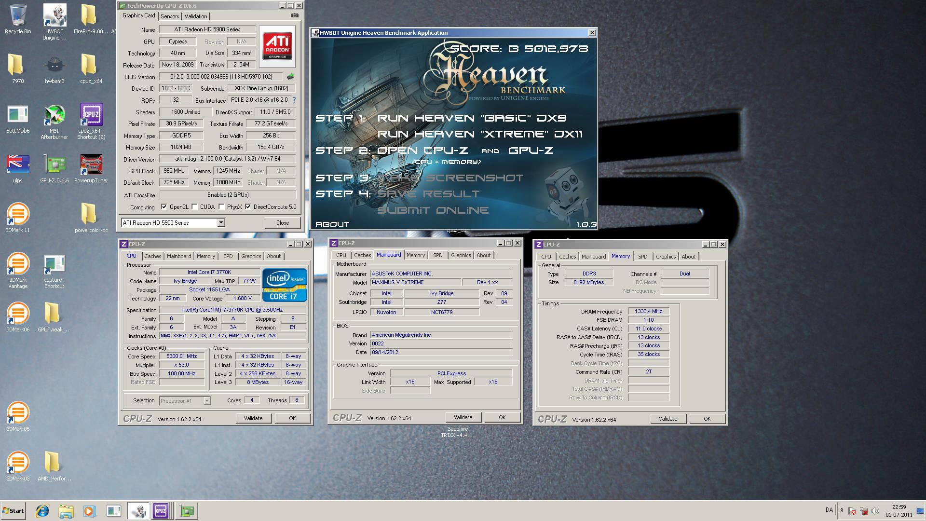This screenshot has width=926, height=521.
Task: Launch 3DMark05 desktop shortcut
Action: tap(18, 417)
